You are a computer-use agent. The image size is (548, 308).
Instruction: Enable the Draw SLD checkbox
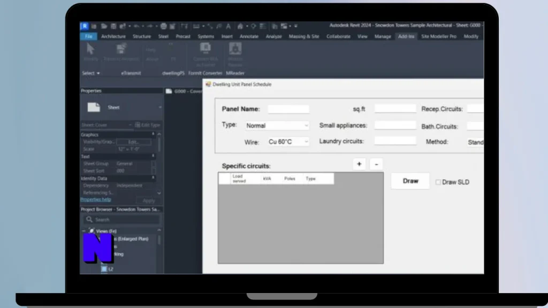pyautogui.click(x=438, y=182)
